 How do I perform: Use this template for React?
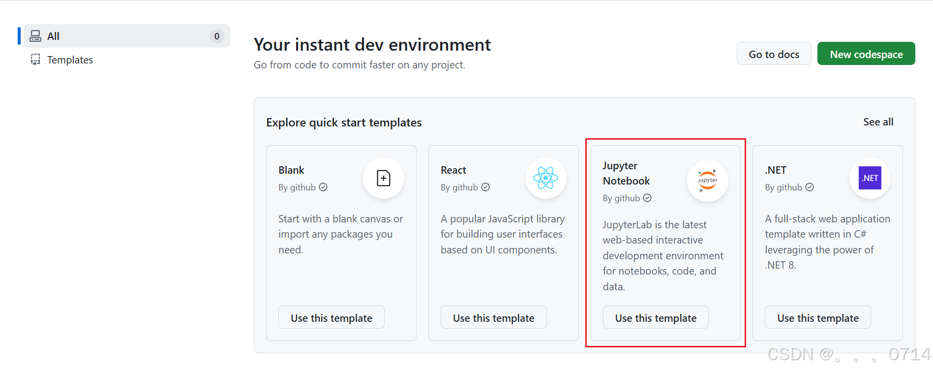[x=494, y=317]
